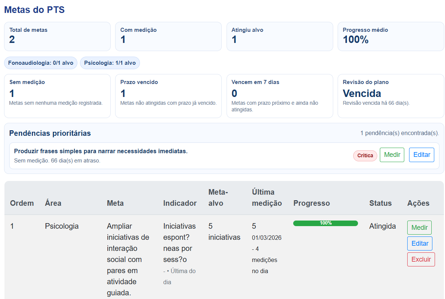Click the goal text Ampliar iniciativas de interação

tap(128, 259)
